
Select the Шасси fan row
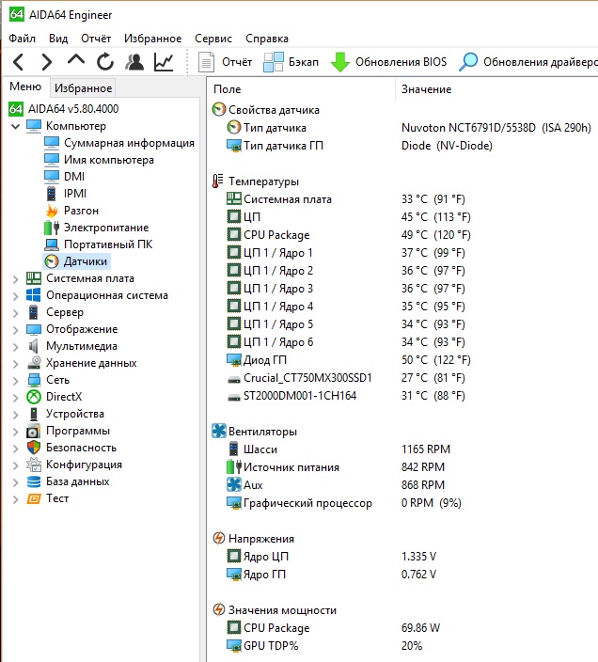pos(402,449)
